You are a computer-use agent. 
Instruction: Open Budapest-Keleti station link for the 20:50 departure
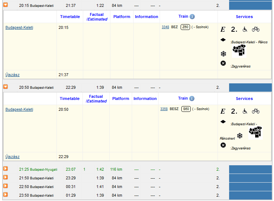(x=19, y=109)
